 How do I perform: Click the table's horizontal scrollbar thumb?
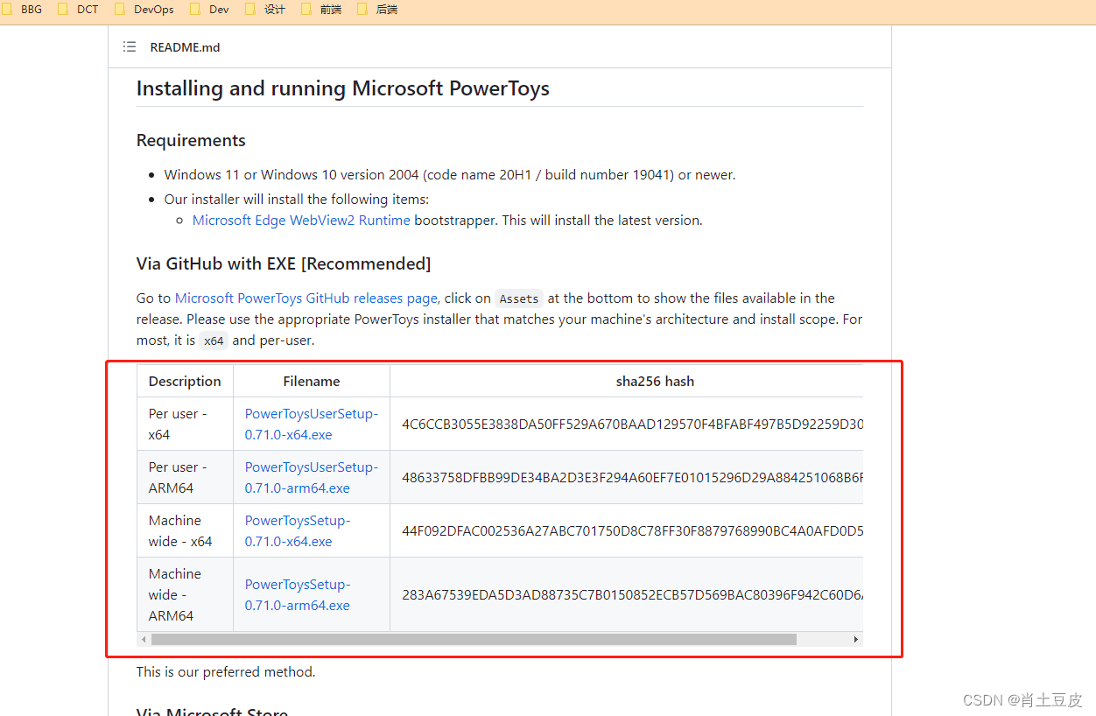point(474,640)
